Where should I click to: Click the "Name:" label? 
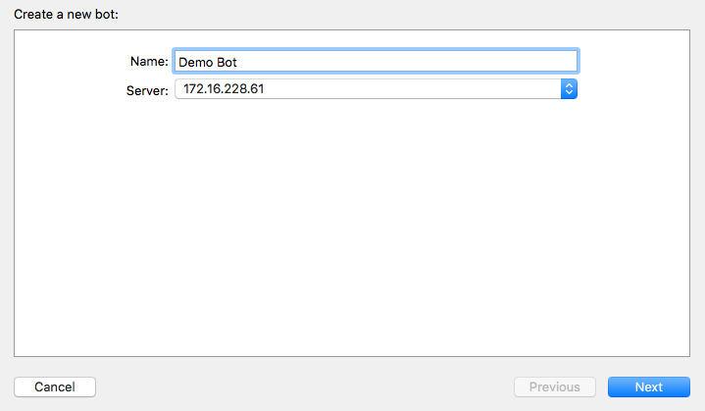[149, 61]
